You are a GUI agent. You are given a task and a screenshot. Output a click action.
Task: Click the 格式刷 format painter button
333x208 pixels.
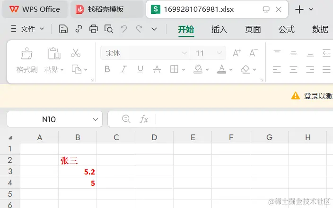27,60
